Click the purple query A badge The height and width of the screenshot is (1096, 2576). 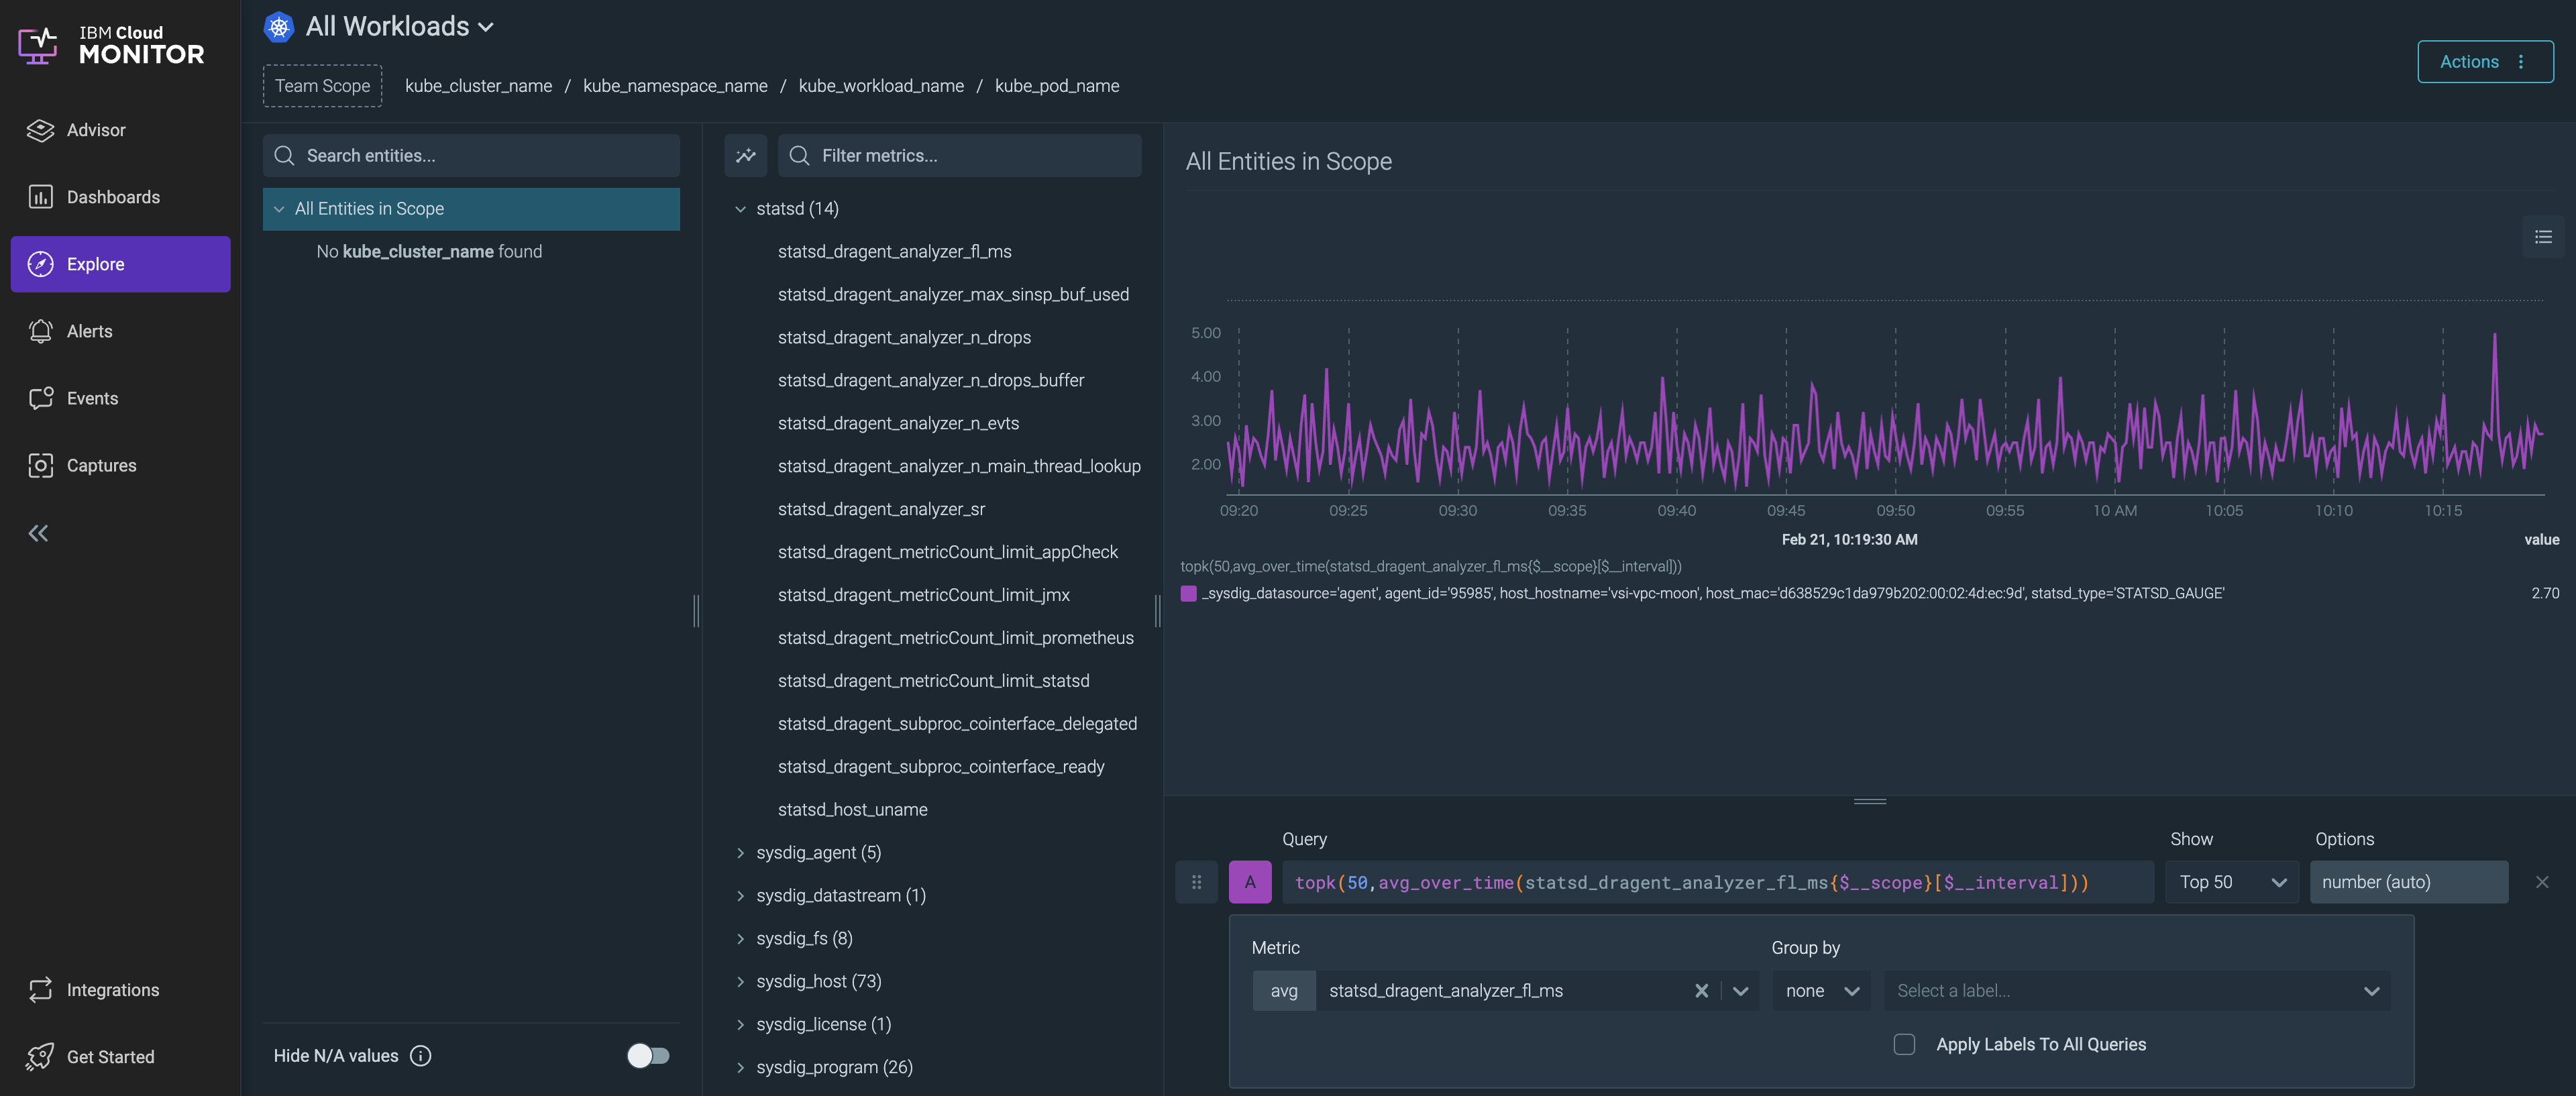point(1249,882)
